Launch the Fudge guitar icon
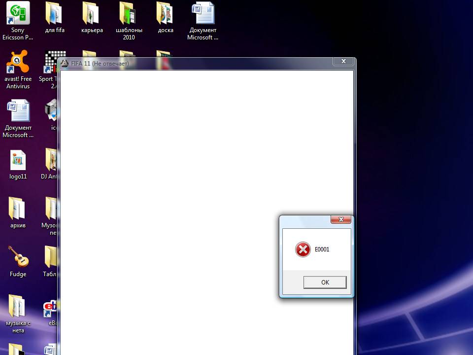This screenshot has height=355, width=473. [18, 261]
